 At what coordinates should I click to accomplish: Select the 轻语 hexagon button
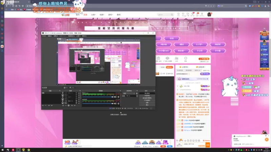pyautogui.click(x=172, y=38)
